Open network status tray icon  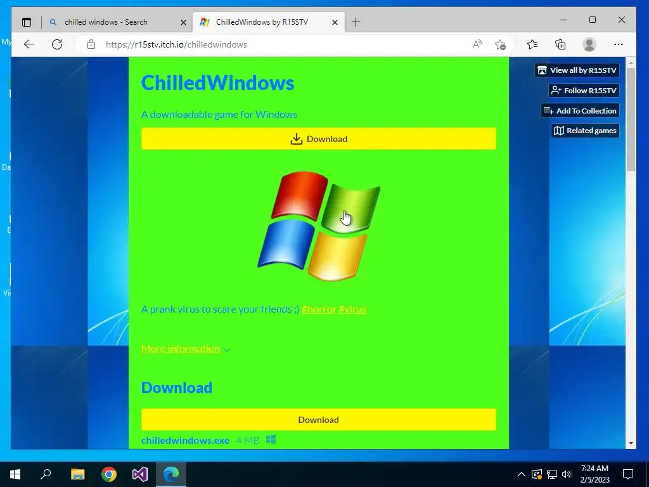click(x=552, y=474)
